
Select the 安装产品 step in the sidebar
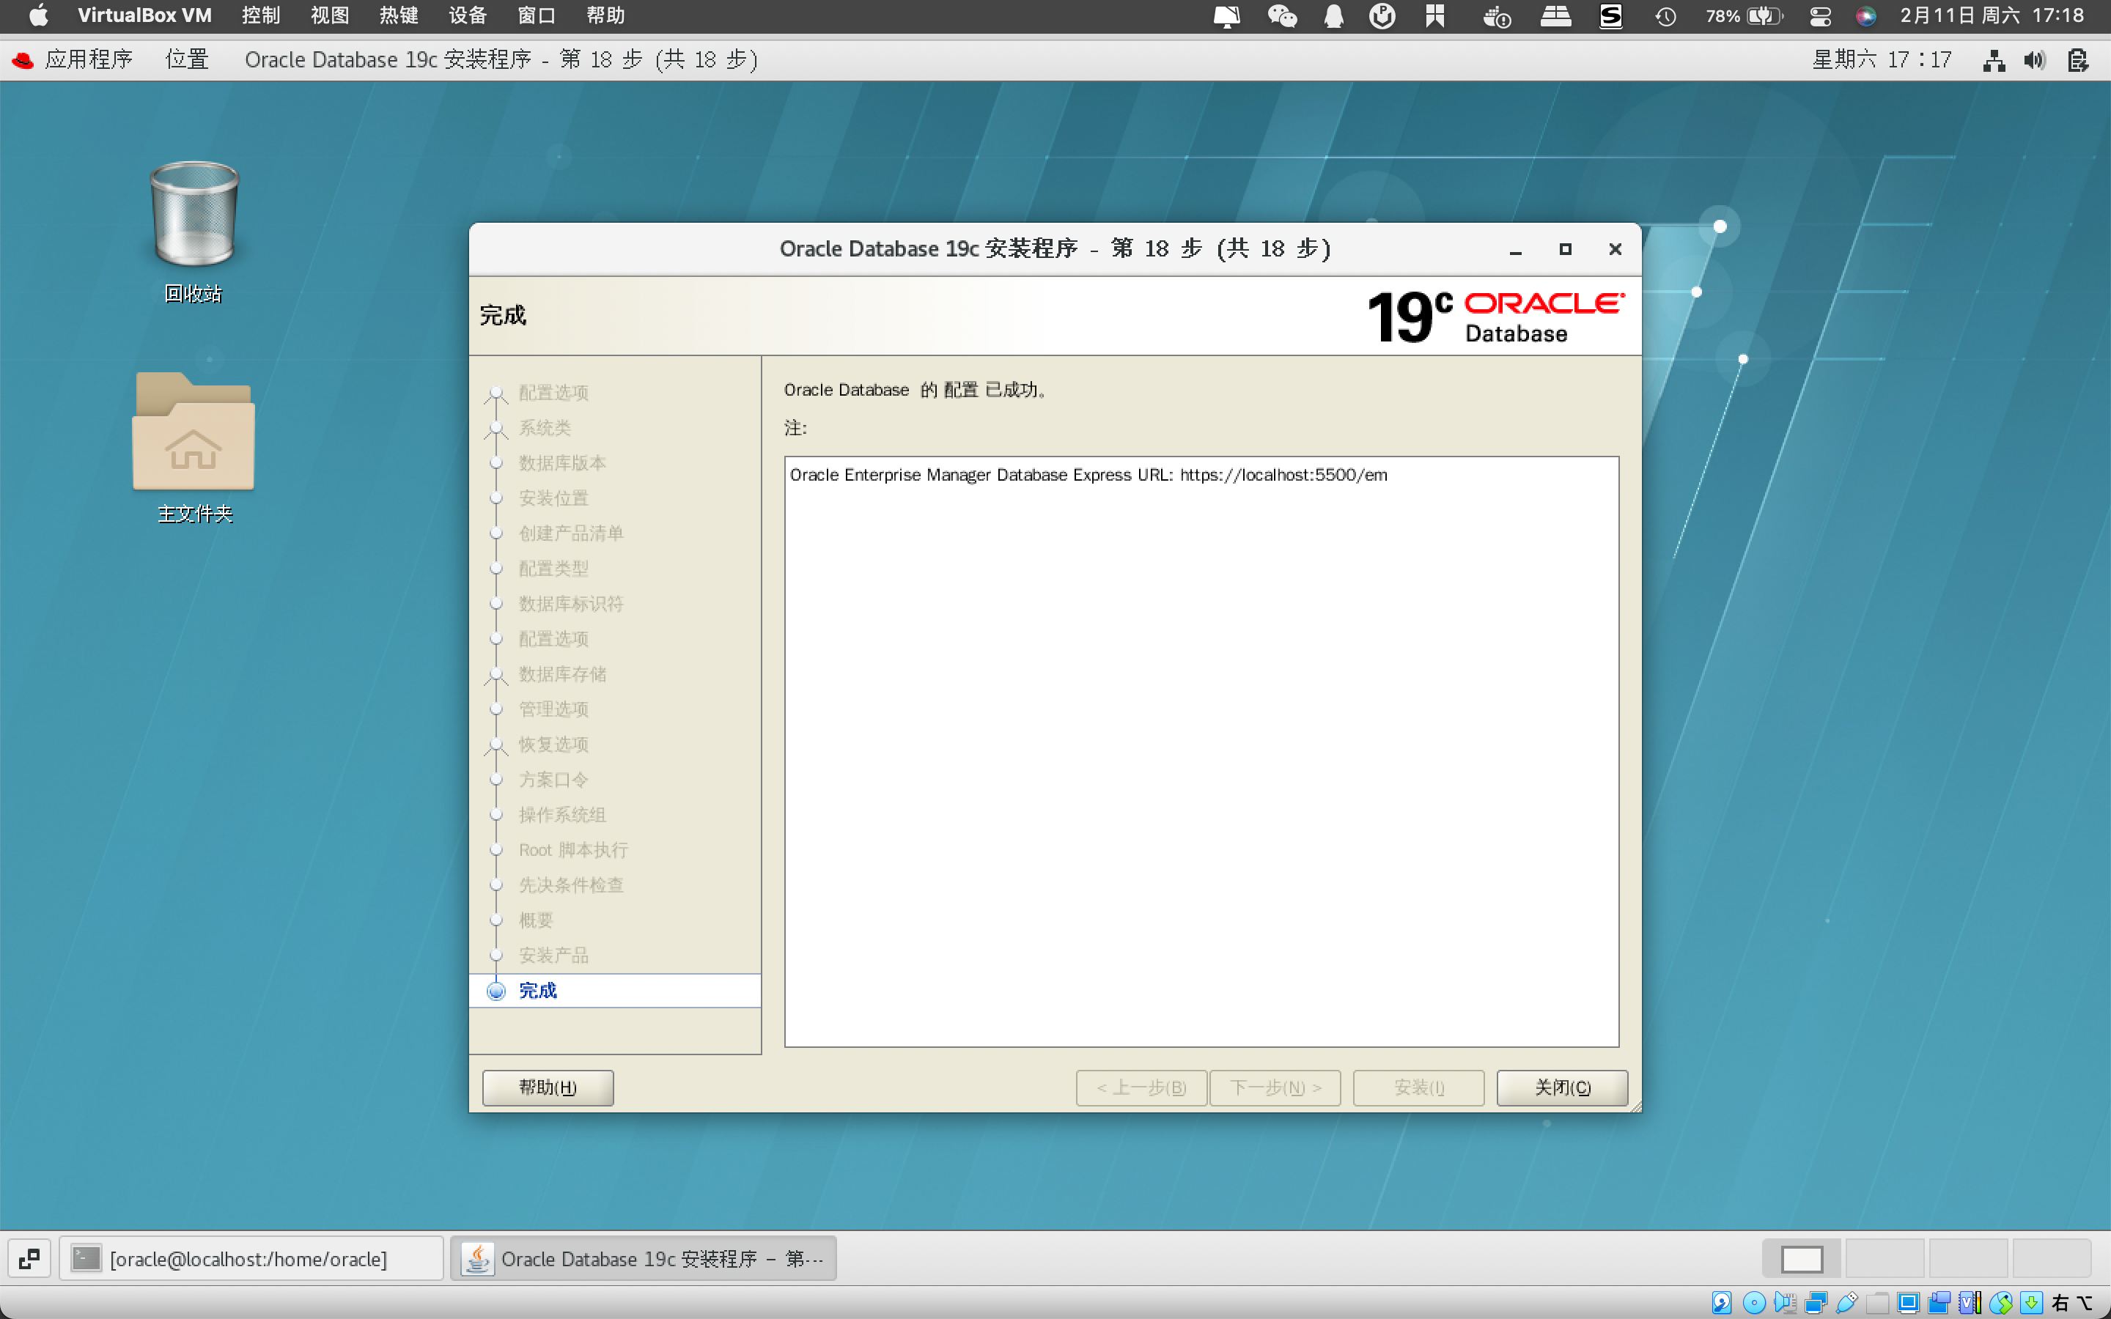point(553,956)
